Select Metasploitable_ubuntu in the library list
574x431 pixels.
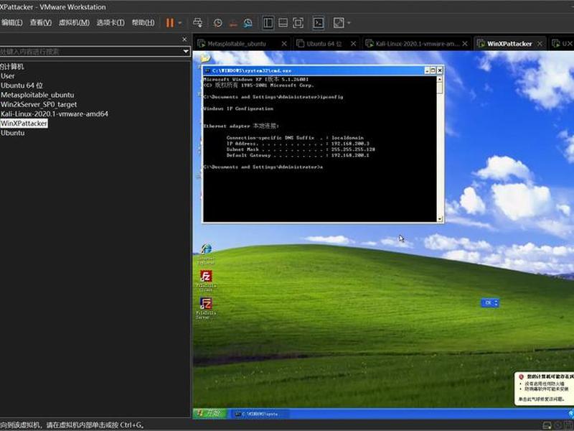[x=37, y=95]
